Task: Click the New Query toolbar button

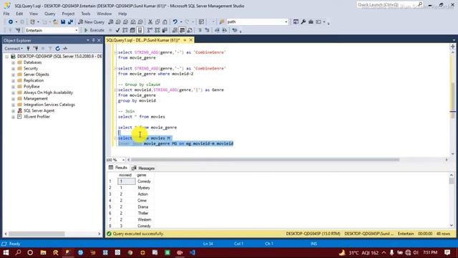Action: (x=91, y=22)
